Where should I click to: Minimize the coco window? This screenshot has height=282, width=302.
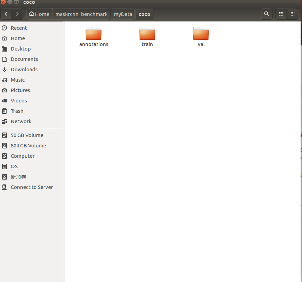point(10,2)
